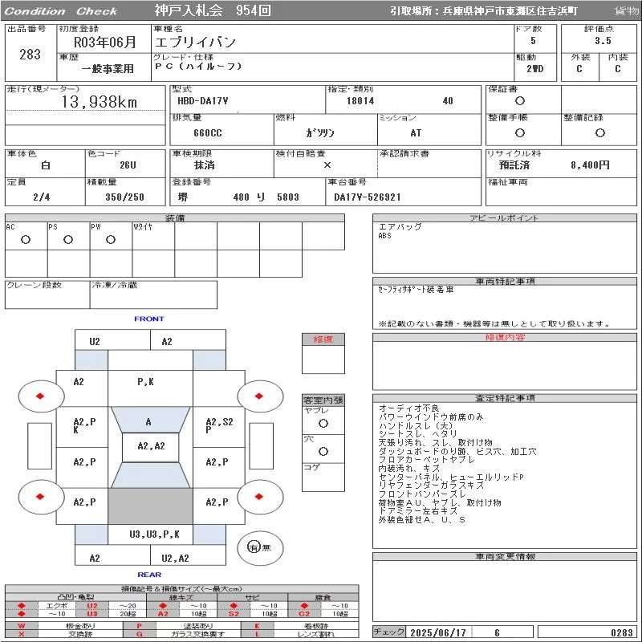Click the empty 修復 box
The width and height of the screenshot is (642, 642).
click(323, 360)
